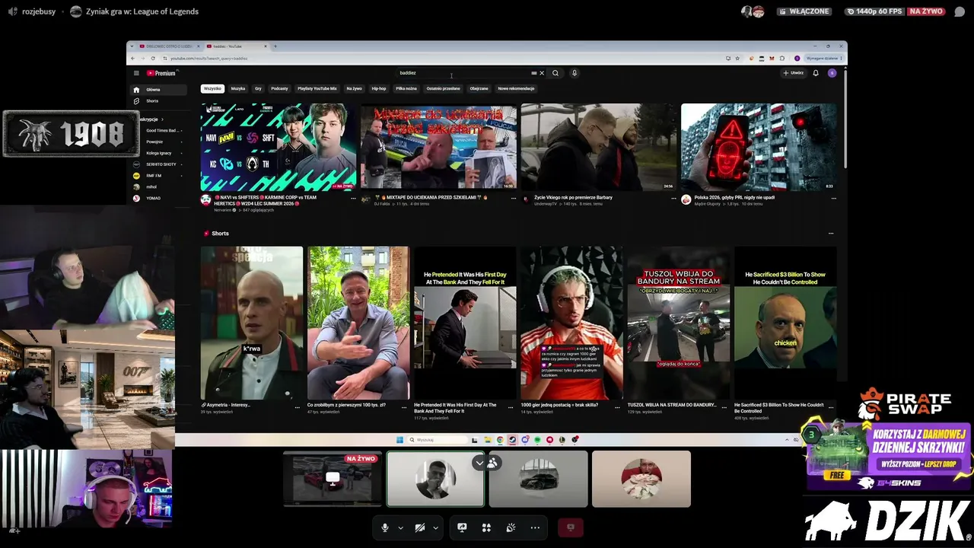The image size is (974, 548).
Task: Open the Shorts shelf more options menu
Action: tap(830, 234)
